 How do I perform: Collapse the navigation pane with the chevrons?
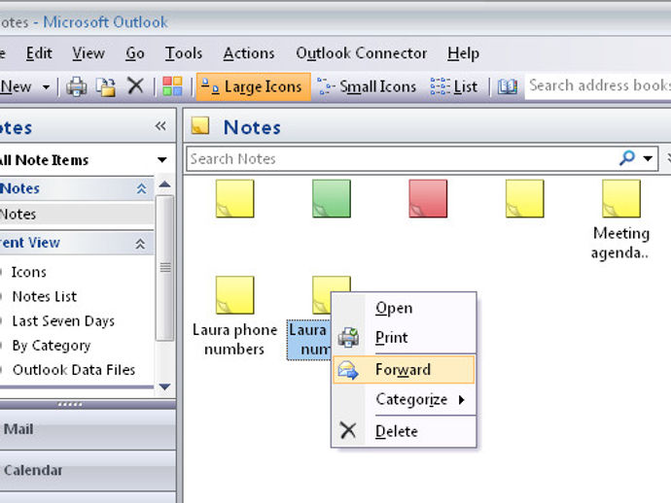pos(160,126)
